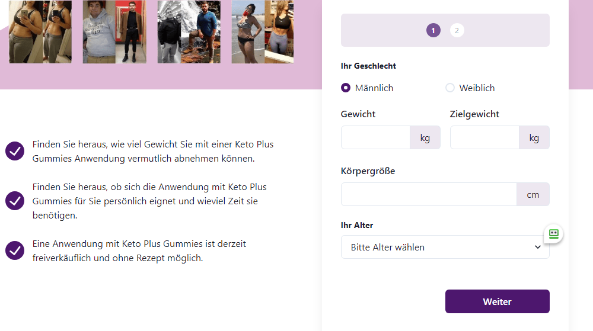Open second before-after photo with hoodie
593x331 pixels.
click(114, 31)
